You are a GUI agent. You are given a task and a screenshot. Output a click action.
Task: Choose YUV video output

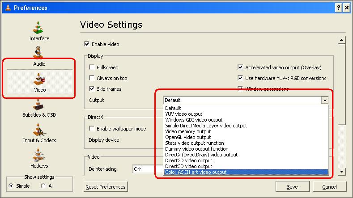(x=246, y=114)
